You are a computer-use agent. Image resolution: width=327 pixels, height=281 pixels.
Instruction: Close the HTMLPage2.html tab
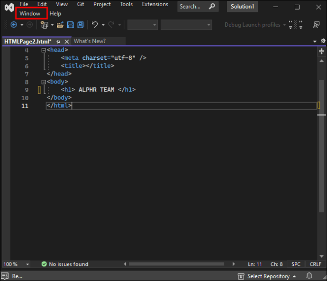point(66,41)
